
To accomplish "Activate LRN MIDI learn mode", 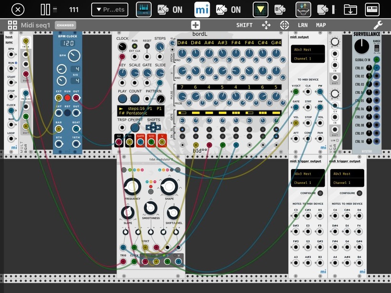I will (303, 25).
